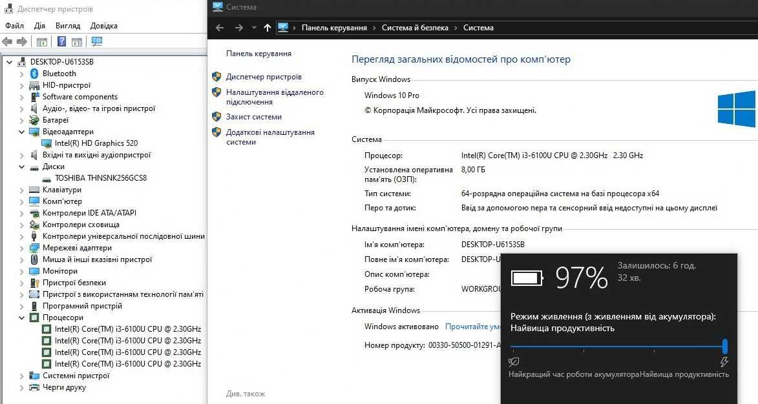Open Налаштування віддаленого підключення link
758x404 pixels.
click(x=275, y=97)
